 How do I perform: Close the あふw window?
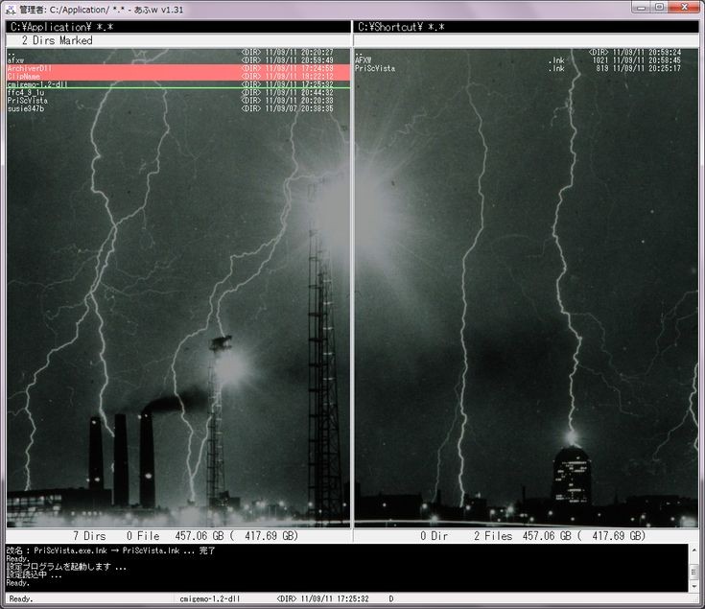[685, 7]
